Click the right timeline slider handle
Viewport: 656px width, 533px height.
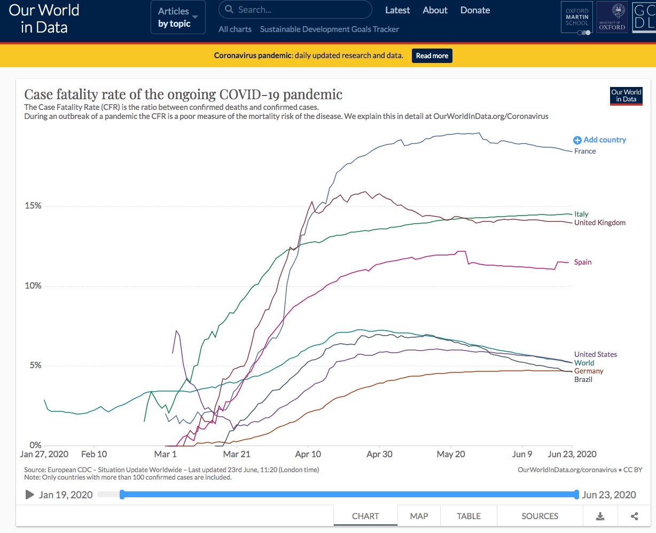[x=576, y=495]
